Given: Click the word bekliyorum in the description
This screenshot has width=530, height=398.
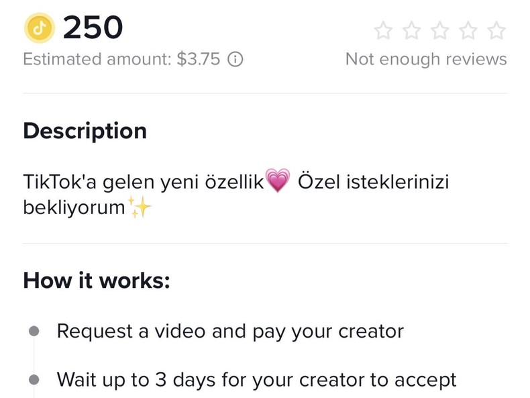Looking at the screenshot, I should tap(74, 207).
